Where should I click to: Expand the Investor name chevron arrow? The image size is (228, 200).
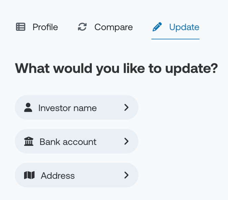(126, 107)
